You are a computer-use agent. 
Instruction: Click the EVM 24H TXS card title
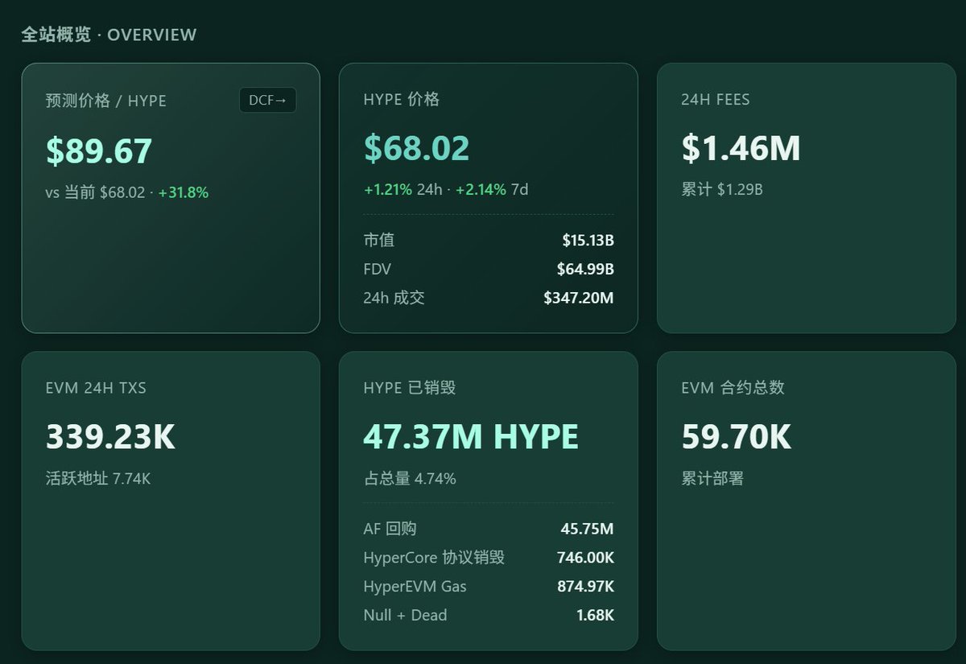[96, 388]
